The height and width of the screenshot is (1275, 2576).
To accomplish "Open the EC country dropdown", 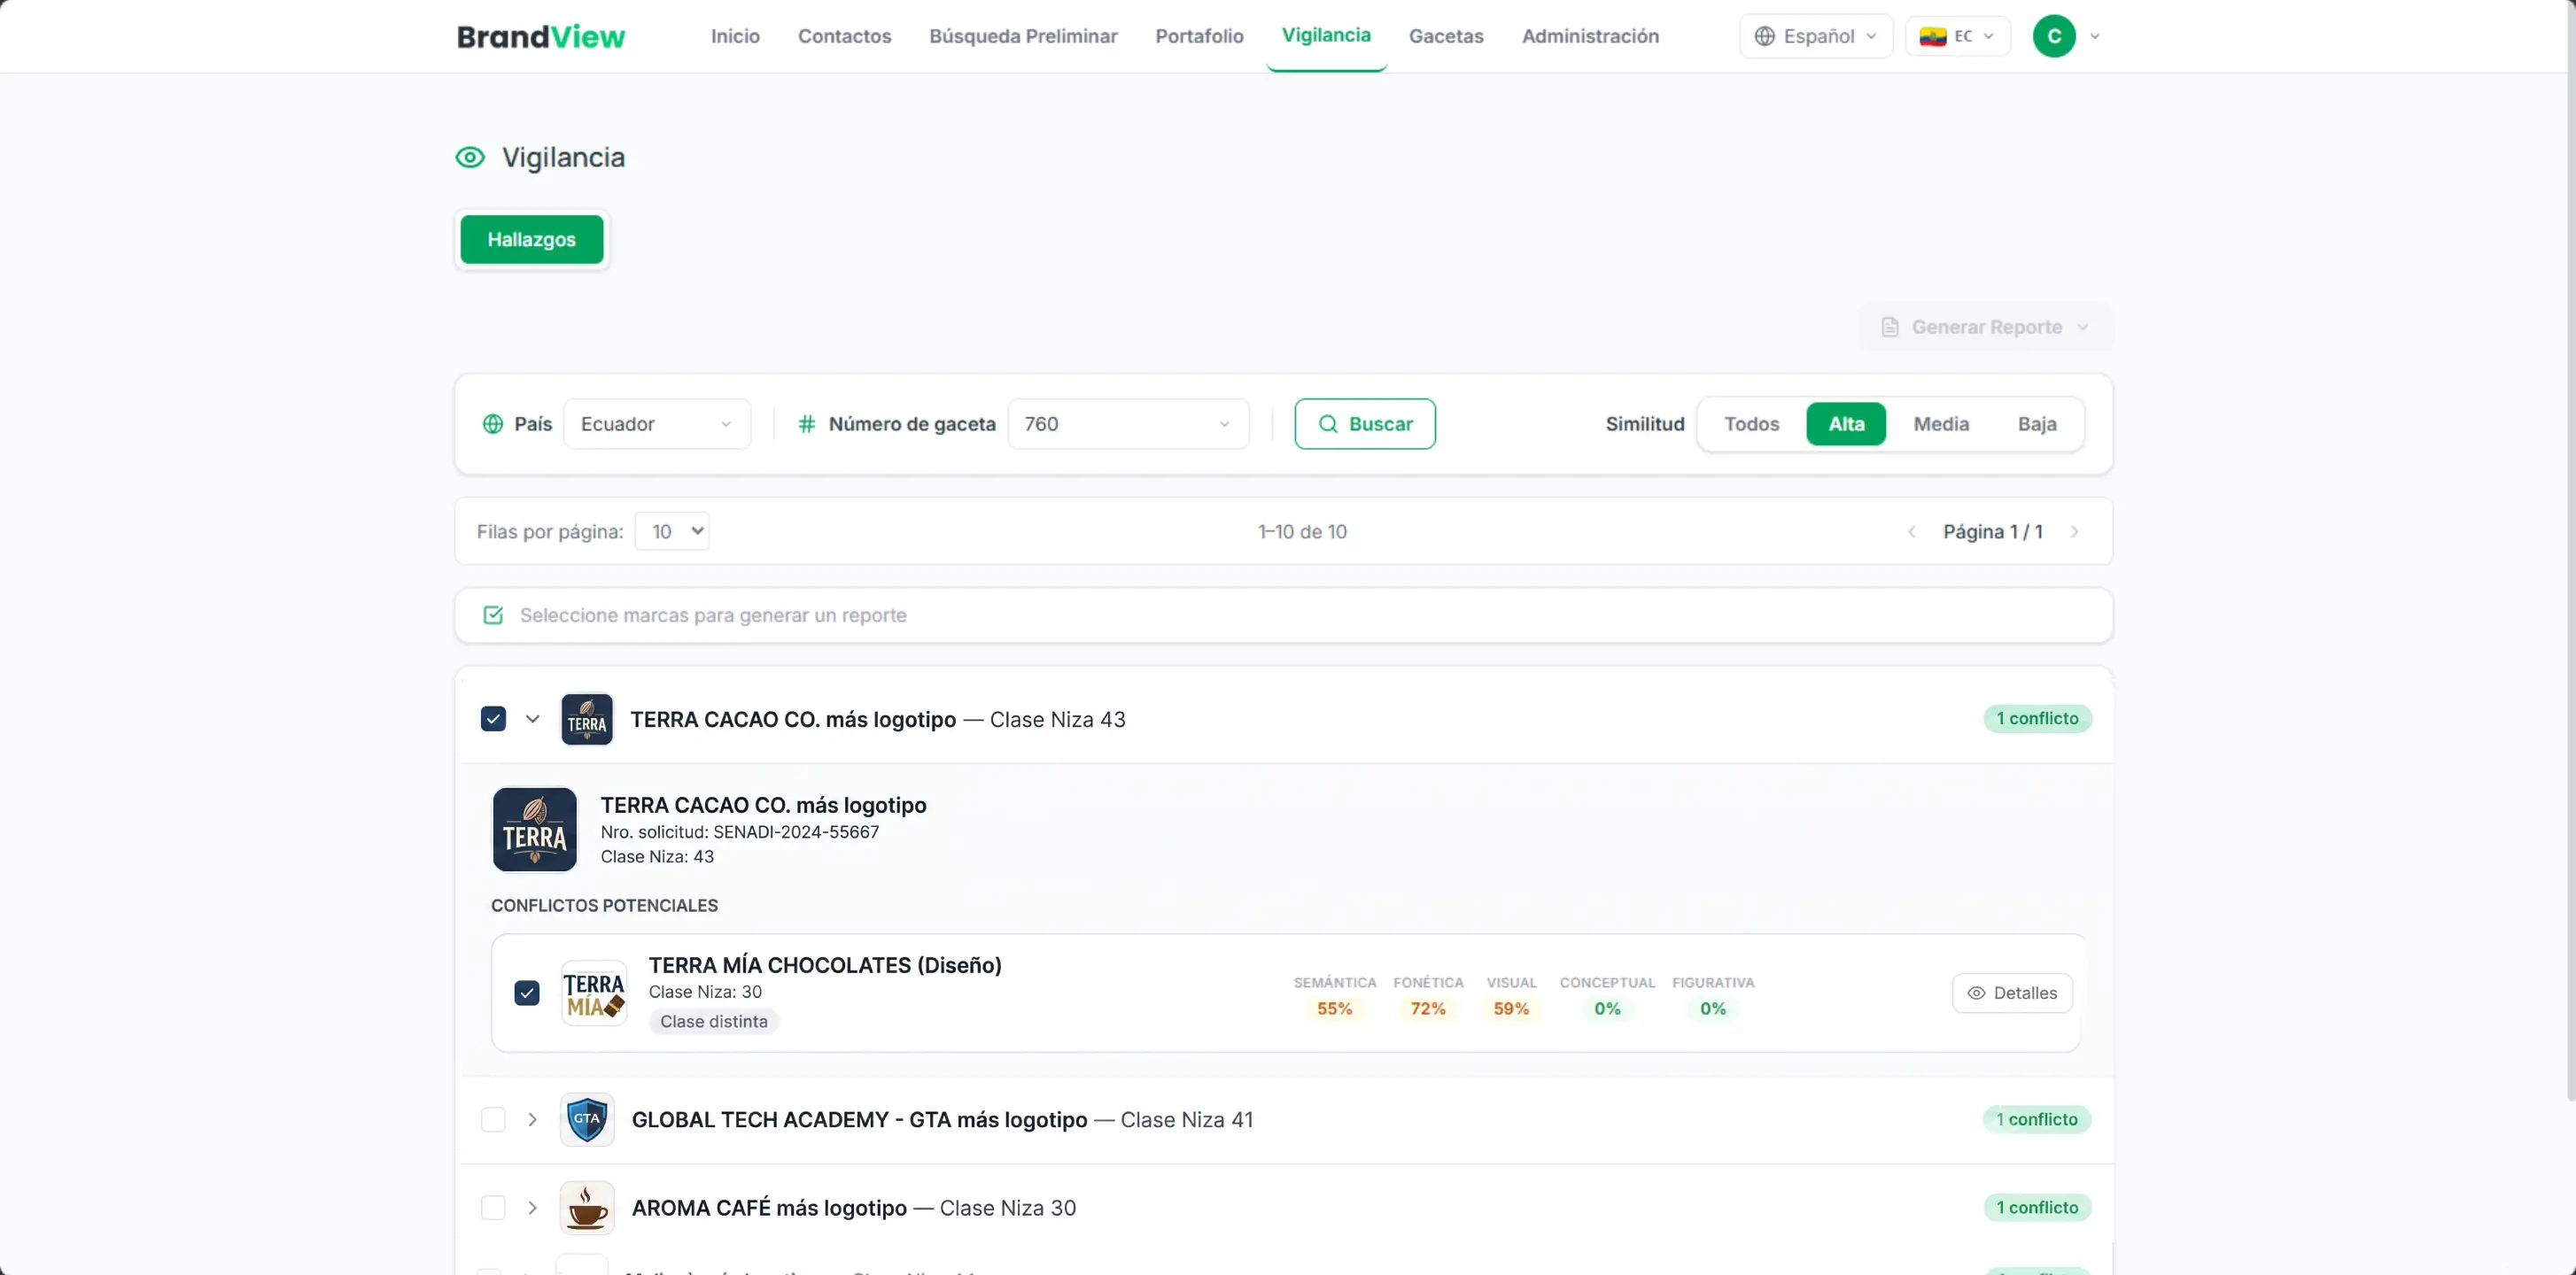I will click(1958, 36).
